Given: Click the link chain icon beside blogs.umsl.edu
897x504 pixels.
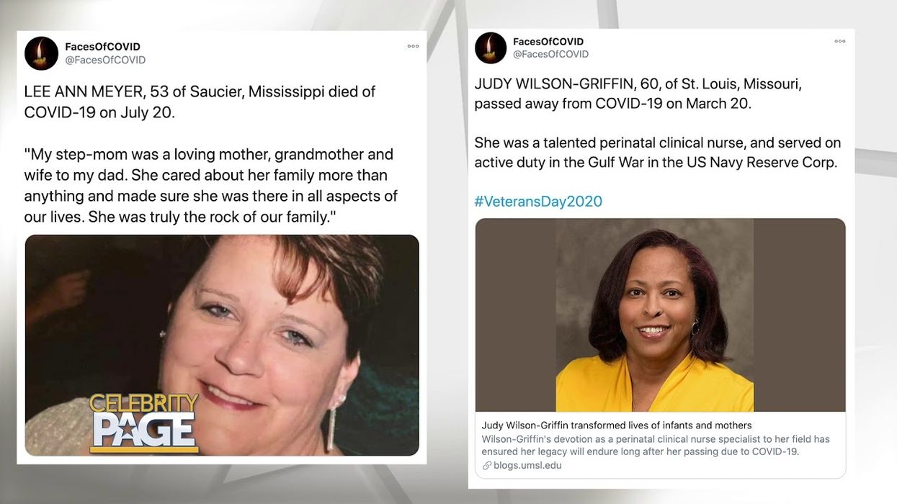Looking at the screenshot, I should tap(486, 466).
